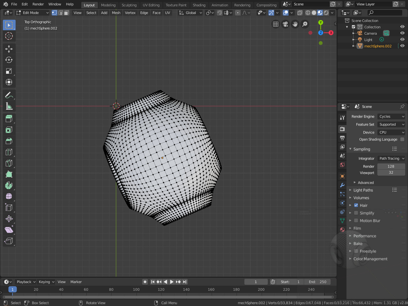Expand the Light Paths panel
Image resolution: width=408 pixels, height=306 pixels.
pyautogui.click(x=363, y=190)
